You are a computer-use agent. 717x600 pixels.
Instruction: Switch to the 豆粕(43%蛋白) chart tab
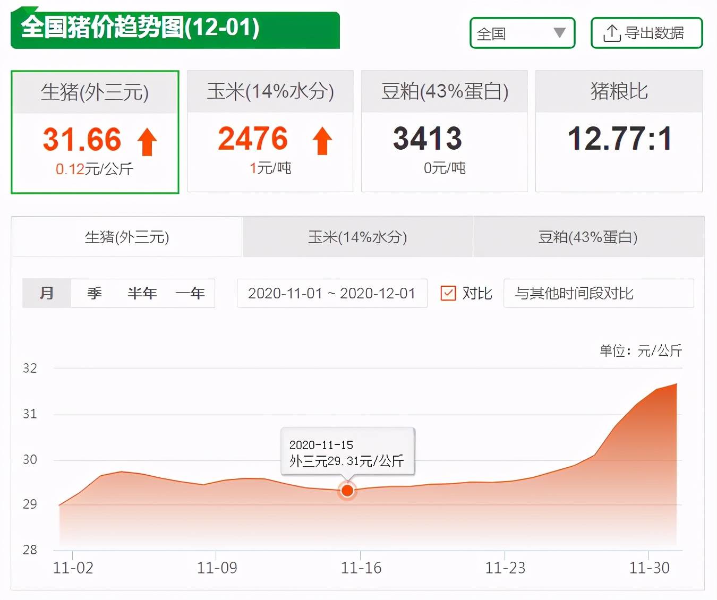coord(588,237)
